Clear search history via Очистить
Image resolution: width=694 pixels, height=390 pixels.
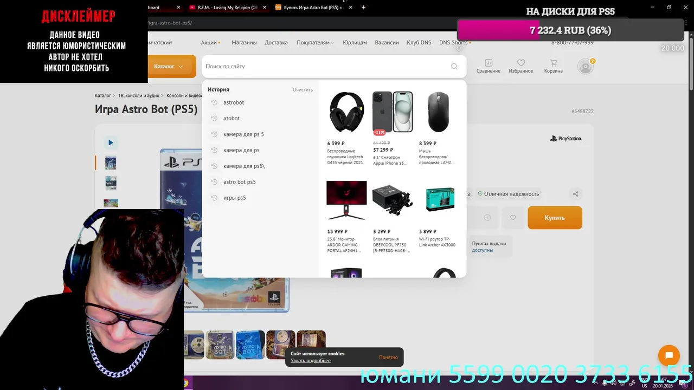pyautogui.click(x=303, y=90)
